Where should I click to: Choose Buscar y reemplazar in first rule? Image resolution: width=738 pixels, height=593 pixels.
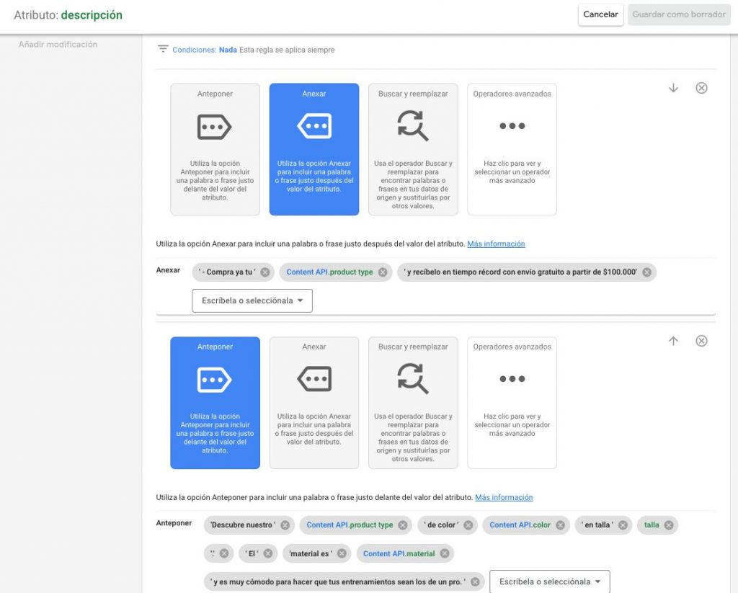[413, 149]
